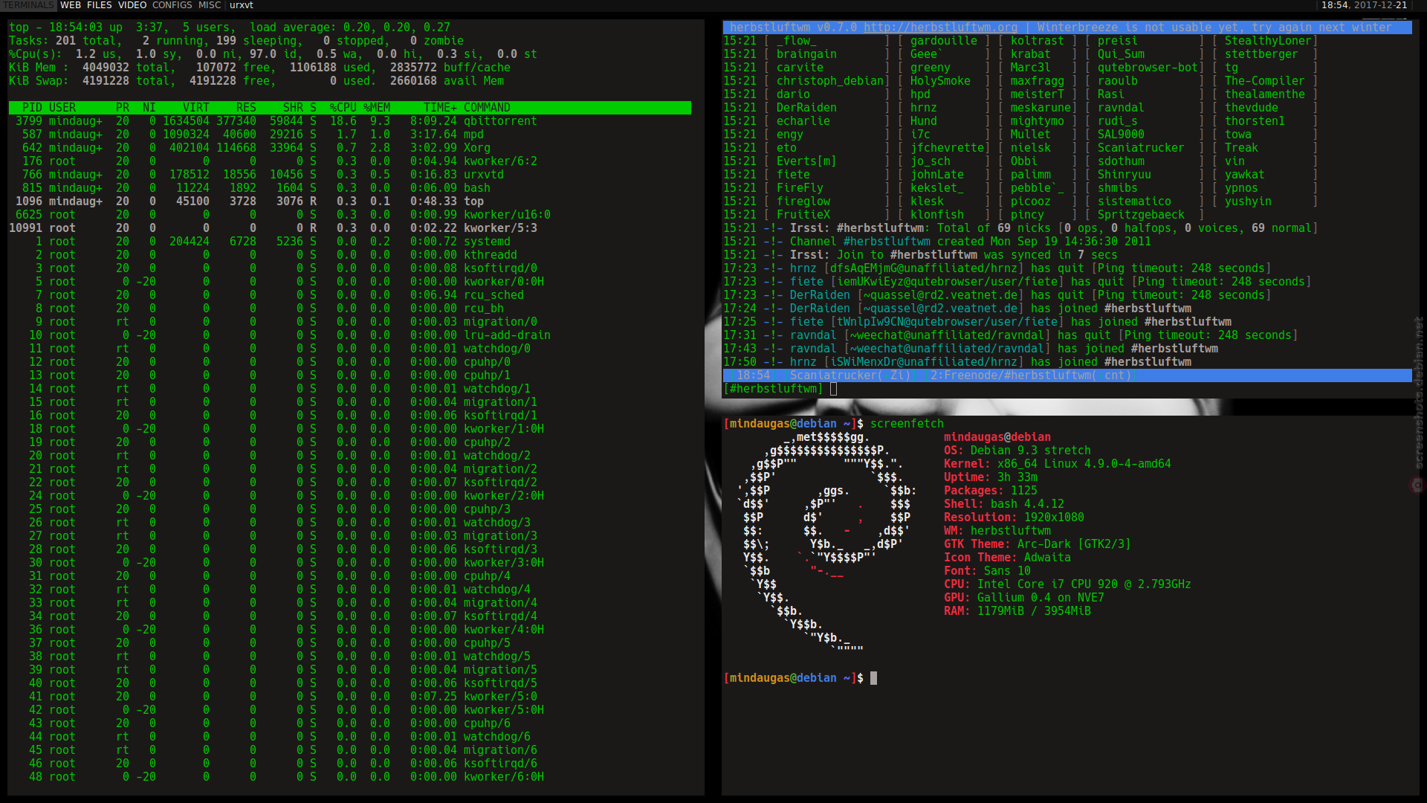Click the WM: herbstluftwm line
The width and height of the screenshot is (1427, 803).
[997, 531]
